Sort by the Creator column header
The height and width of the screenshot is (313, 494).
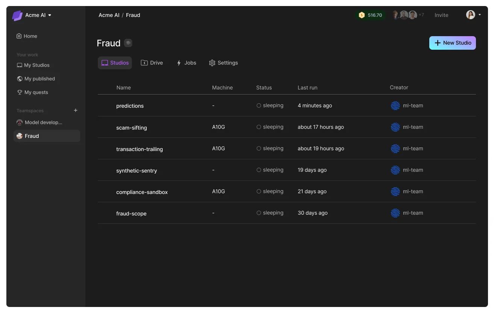click(399, 87)
